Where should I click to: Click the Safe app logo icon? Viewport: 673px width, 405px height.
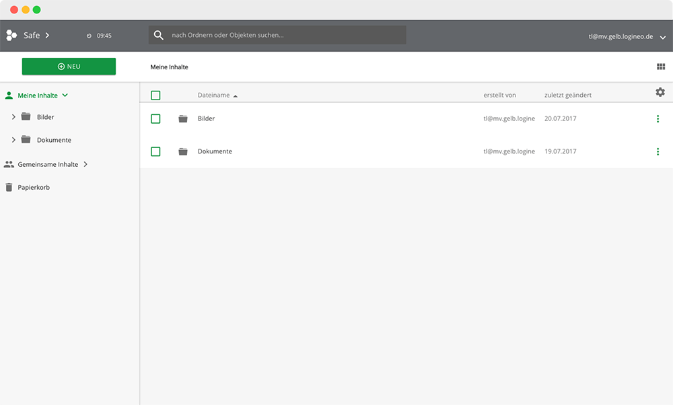pyautogui.click(x=11, y=35)
